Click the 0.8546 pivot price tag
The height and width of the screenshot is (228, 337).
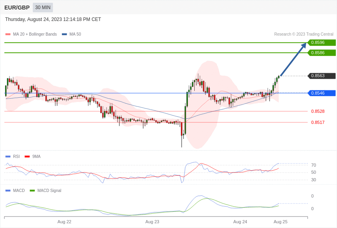[322, 93]
